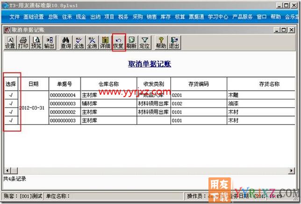Open the 总账 menu
This screenshot has width=301, height=204.
pyautogui.click(x=53, y=17)
